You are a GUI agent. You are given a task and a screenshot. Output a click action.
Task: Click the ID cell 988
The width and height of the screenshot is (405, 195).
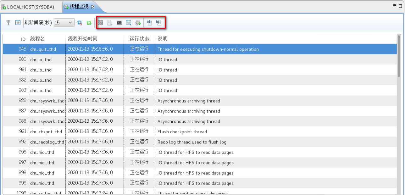[x=23, y=121]
